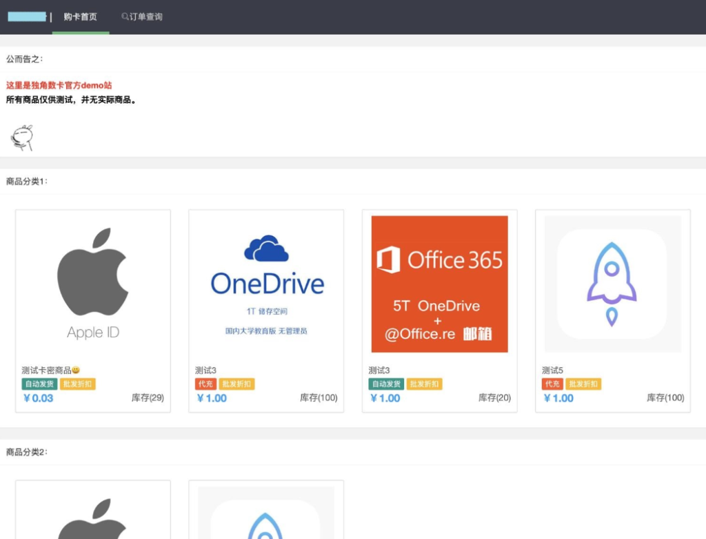The image size is (706, 539).
Task: Click the rocket icon for 测试5
Action: tap(612, 283)
